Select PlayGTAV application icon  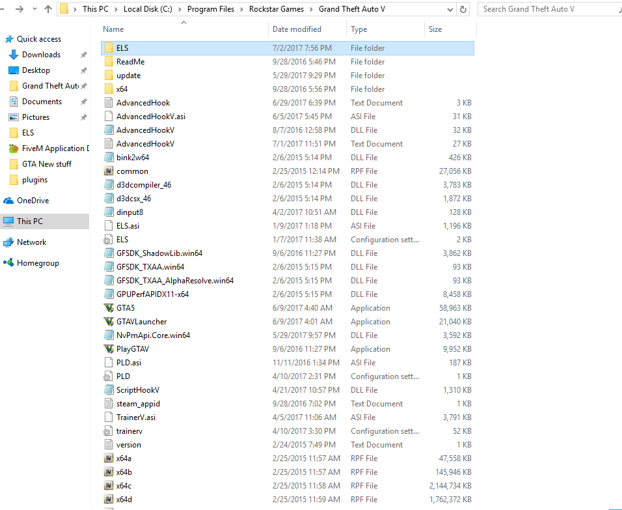pyautogui.click(x=109, y=349)
